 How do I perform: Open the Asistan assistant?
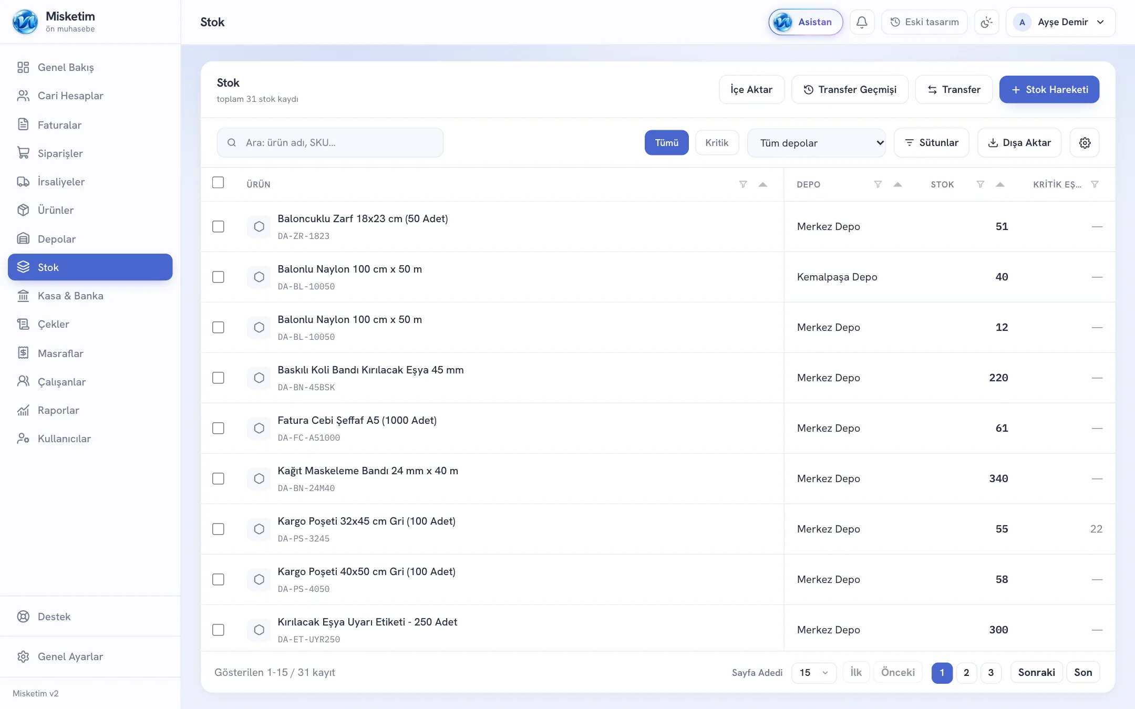coord(806,22)
